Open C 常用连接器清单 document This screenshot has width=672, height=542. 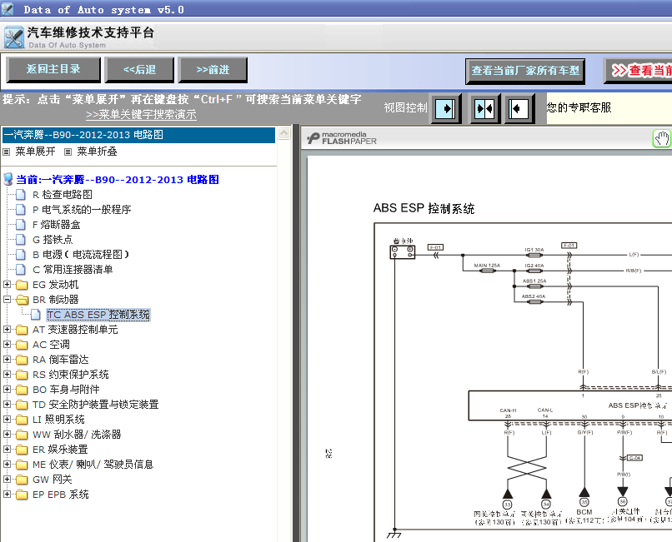(73, 270)
